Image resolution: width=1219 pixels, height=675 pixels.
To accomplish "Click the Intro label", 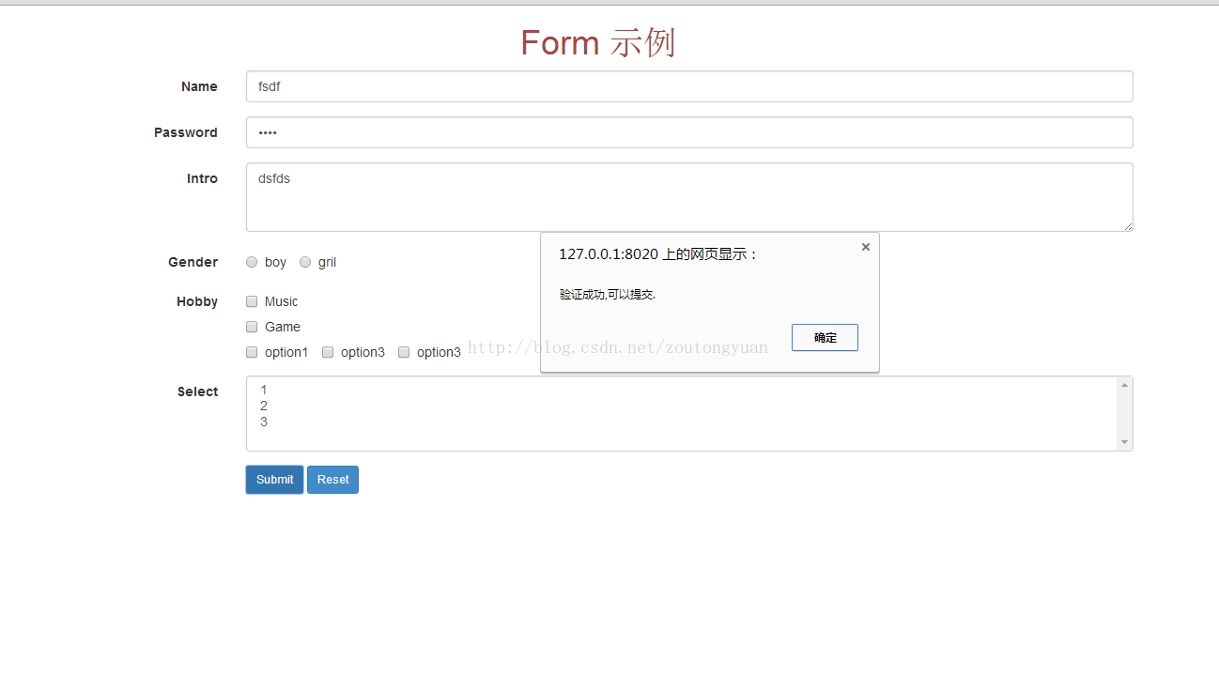I will 202,178.
